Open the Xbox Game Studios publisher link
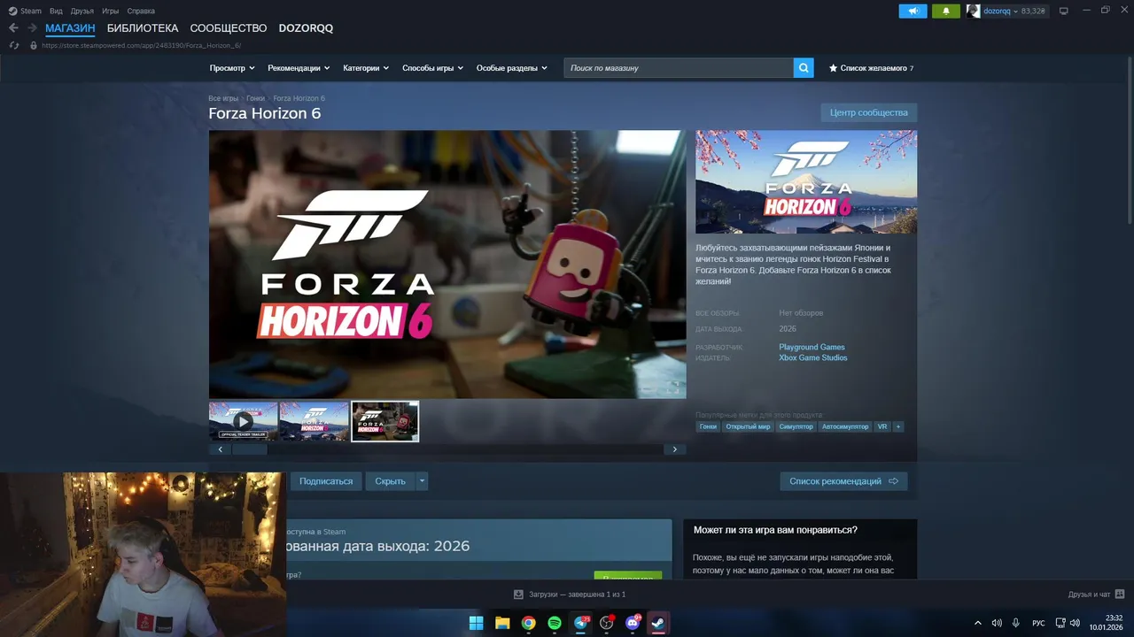This screenshot has height=637, width=1134. (x=813, y=357)
